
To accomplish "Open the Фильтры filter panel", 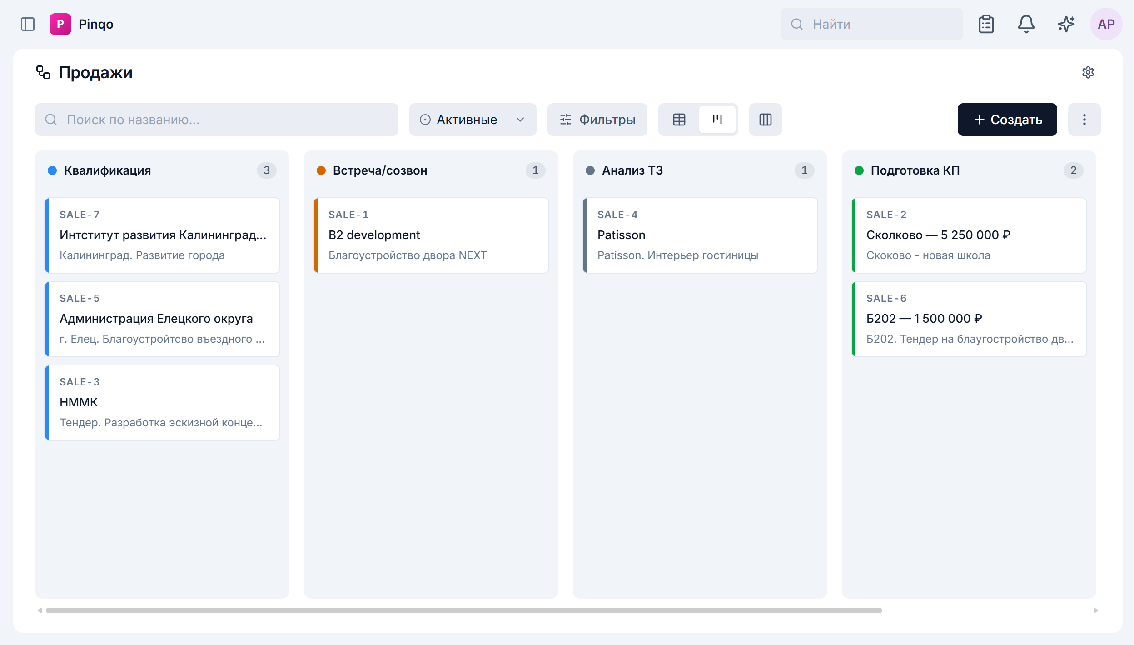I will (x=597, y=120).
